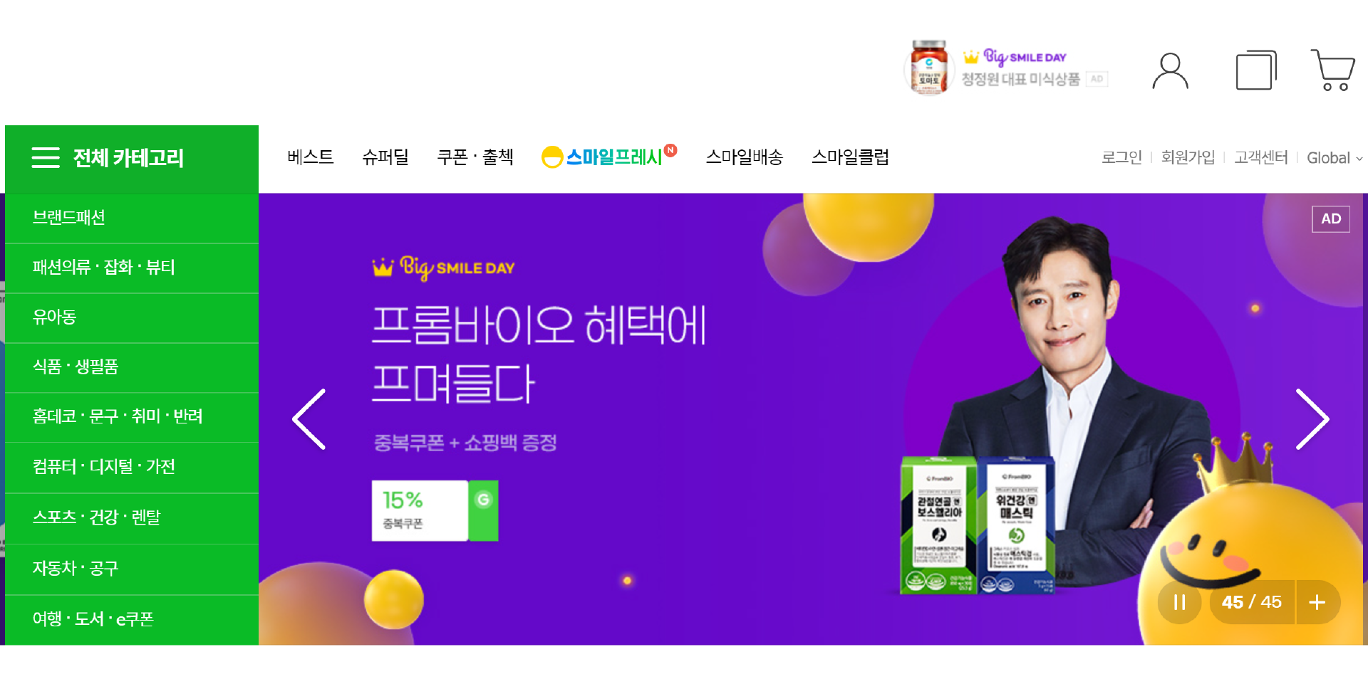
Task: Select the 베스트 menu item
Action: [310, 157]
